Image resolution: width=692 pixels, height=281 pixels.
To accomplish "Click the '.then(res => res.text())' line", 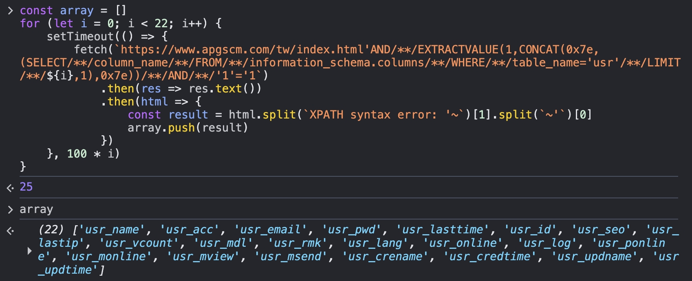I will (181, 89).
